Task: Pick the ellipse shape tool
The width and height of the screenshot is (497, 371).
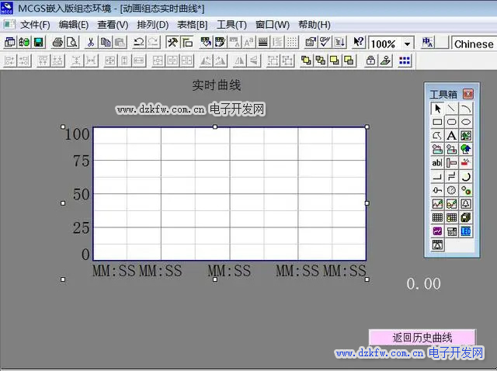Action: (466, 122)
